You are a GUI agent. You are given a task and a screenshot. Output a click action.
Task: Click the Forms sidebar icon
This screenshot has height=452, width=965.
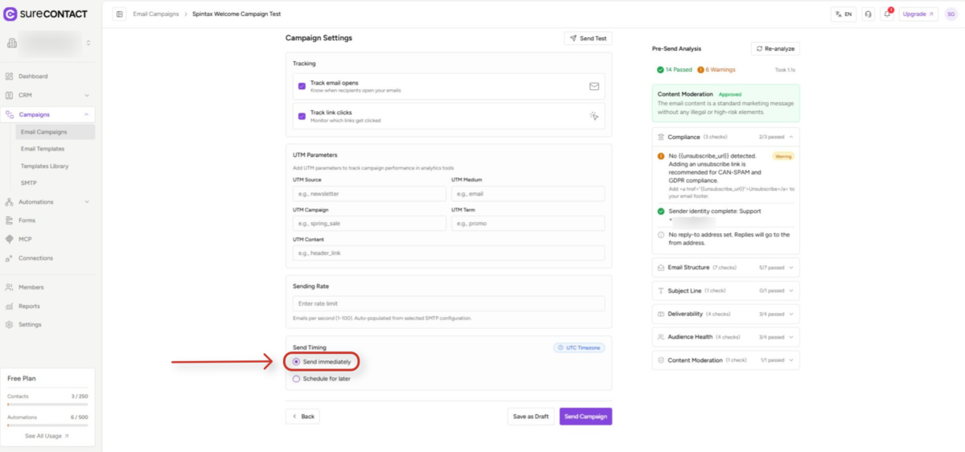tap(10, 220)
